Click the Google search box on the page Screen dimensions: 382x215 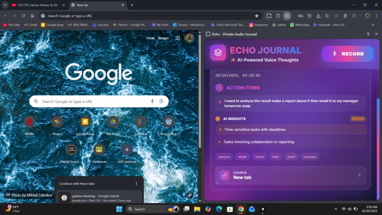click(x=99, y=101)
